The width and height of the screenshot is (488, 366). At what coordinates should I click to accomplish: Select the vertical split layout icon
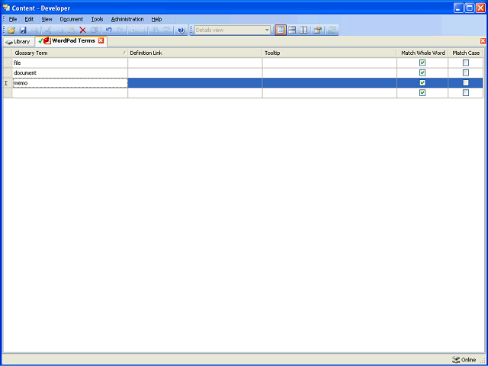(x=303, y=30)
